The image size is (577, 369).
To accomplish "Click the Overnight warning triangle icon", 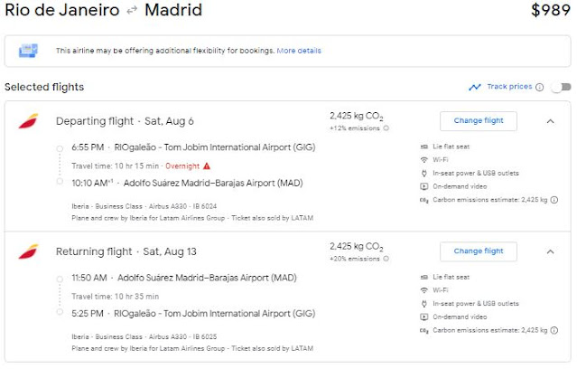I will pyautogui.click(x=207, y=166).
